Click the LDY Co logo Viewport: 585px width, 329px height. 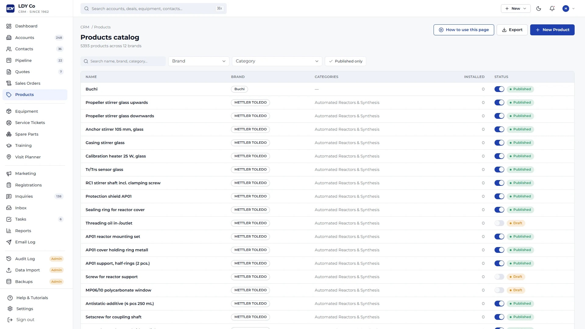tap(10, 9)
